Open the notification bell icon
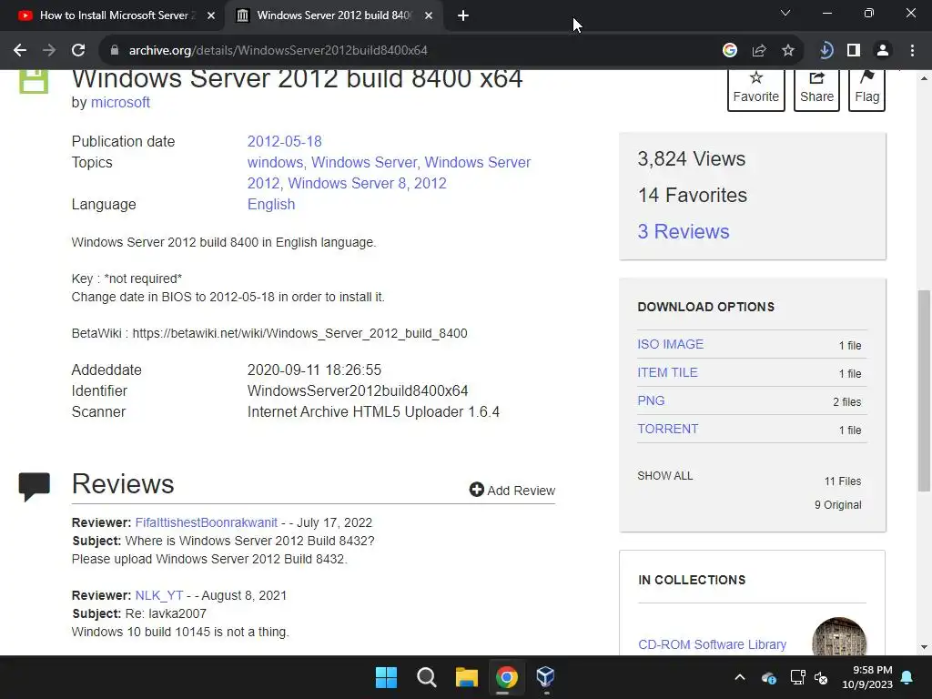Viewport: 932px width, 699px height. point(907,677)
